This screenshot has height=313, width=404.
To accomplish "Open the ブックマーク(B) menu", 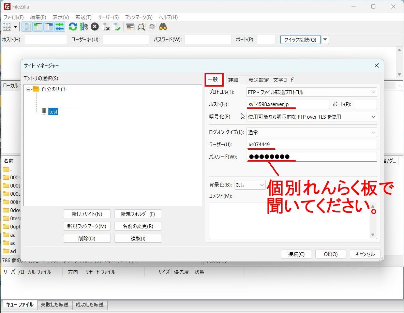I will click(x=139, y=17).
